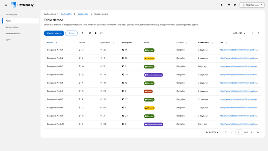Screen dimensions: 268x151
Task: Open URL link for Bangalore-Node 10
Action: pyautogui.click(x=239, y=124)
